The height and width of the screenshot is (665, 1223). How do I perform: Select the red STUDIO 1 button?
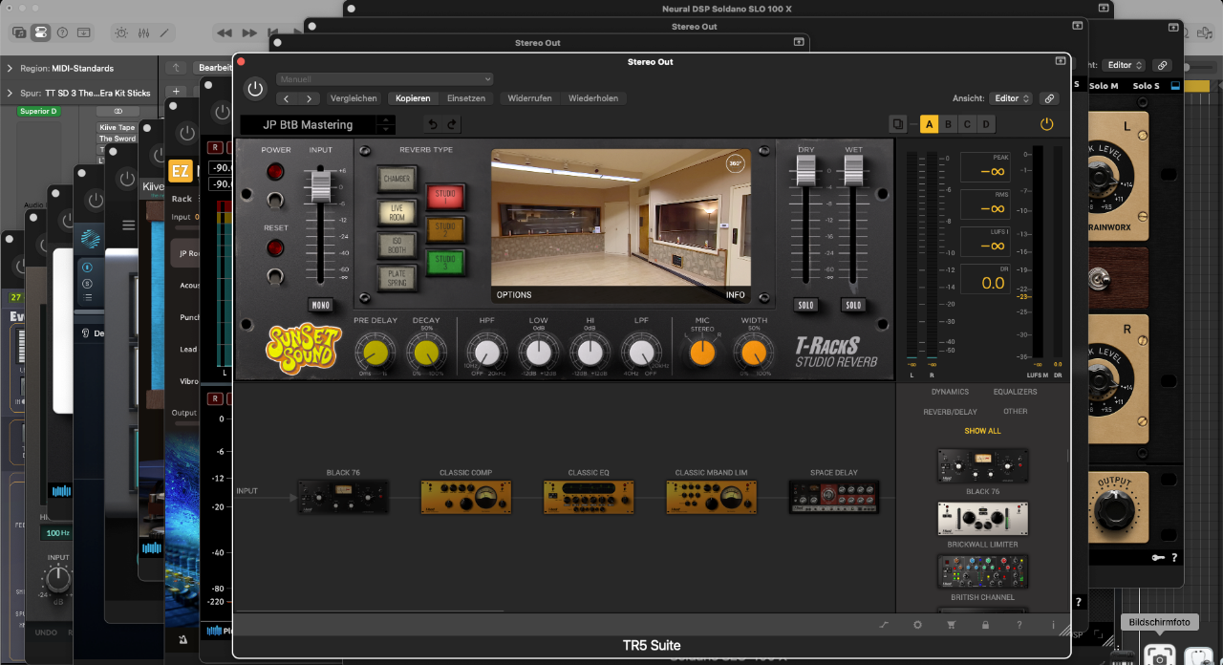(x=444, y=197)
